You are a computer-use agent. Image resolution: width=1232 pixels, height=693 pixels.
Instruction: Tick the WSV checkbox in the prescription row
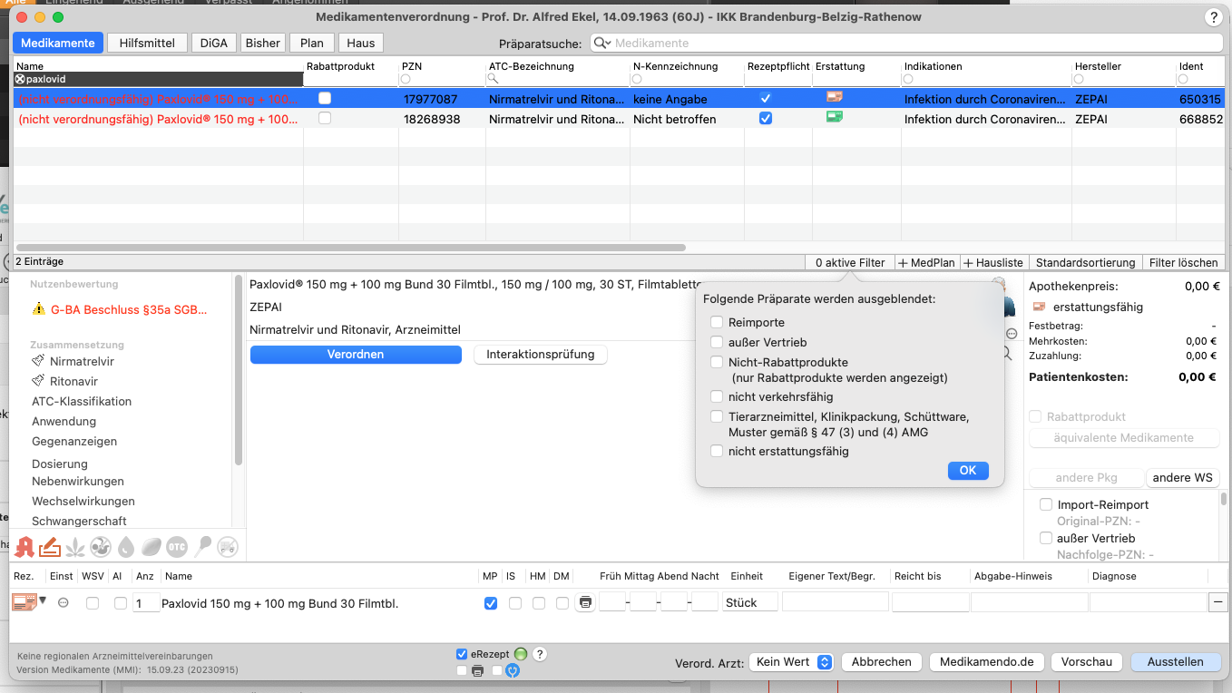coord(93,603)
